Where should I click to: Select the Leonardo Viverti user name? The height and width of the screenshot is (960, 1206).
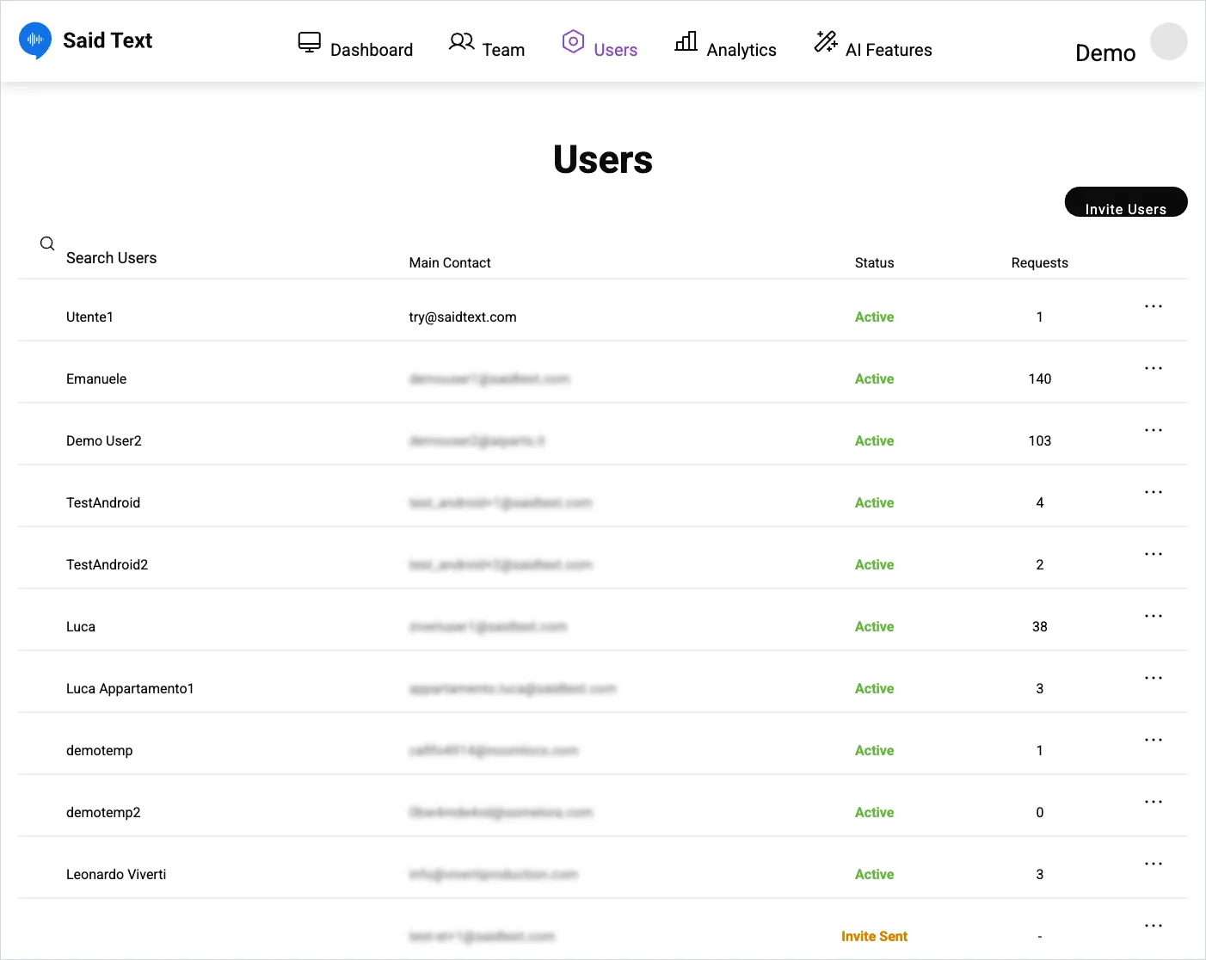click(x=116, y=874)
